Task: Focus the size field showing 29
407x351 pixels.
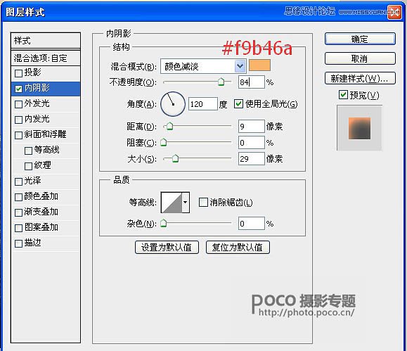Action: [x=251, y=159]
